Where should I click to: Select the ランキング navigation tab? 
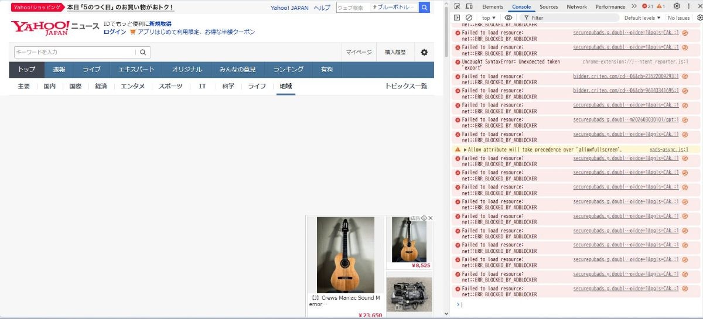coord(288,70)
